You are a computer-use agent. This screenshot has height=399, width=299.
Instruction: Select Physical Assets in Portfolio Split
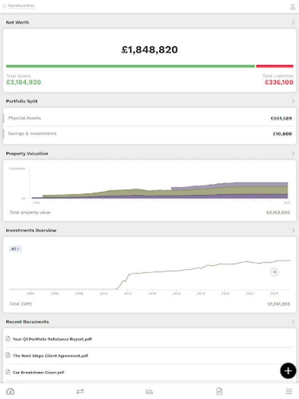149,118
